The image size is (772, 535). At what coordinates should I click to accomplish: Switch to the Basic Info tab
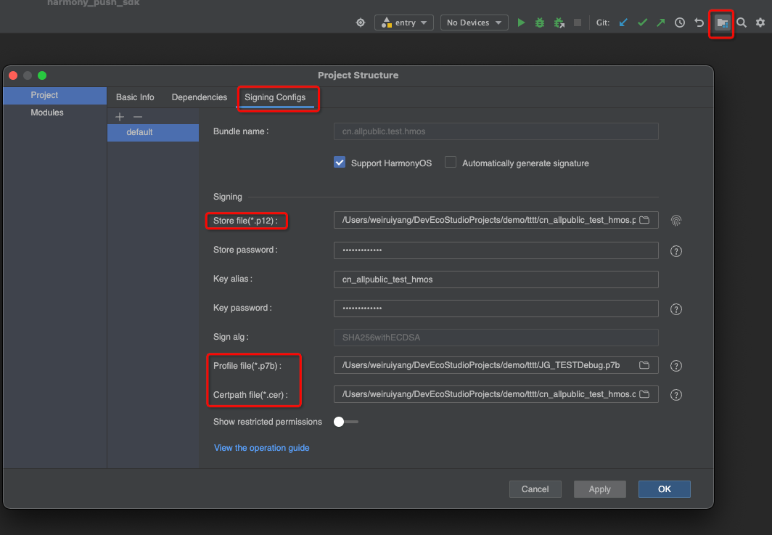135,97
